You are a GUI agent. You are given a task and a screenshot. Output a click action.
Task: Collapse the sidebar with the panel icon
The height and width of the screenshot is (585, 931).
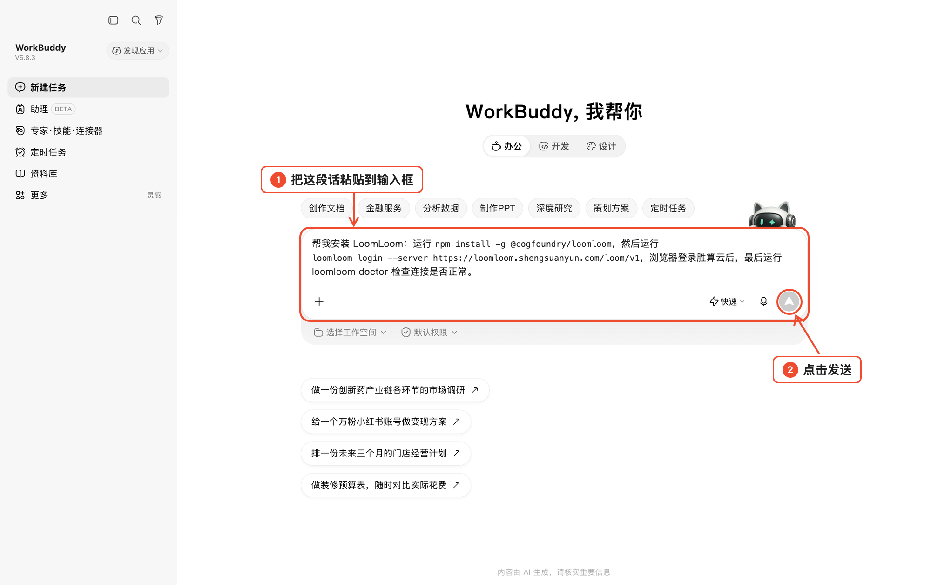[113, 20]
